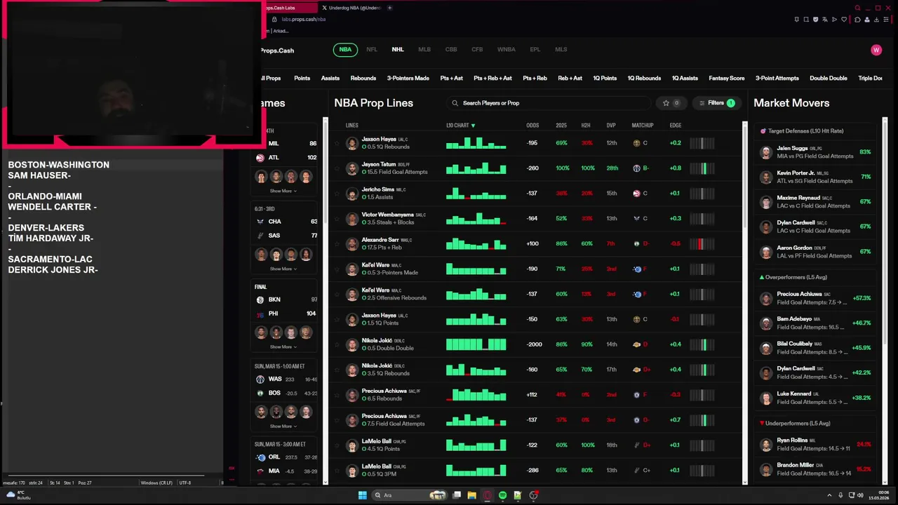Star the Jayson Tatum Field Goal Attempts row

337,168
